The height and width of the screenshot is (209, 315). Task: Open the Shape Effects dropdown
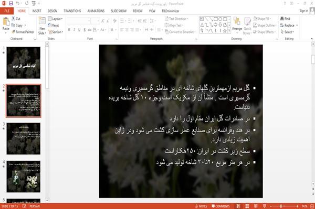pos(265,32)
